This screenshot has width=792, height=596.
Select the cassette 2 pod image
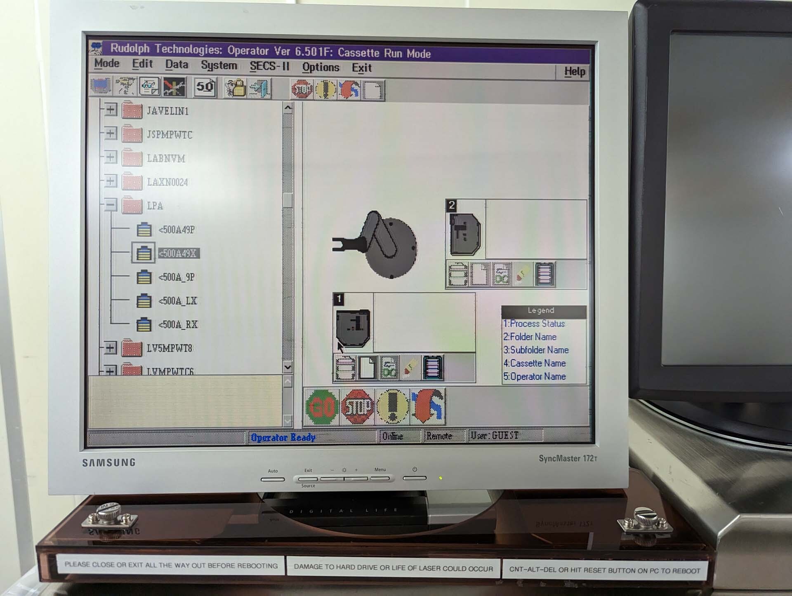click(465, 234)
